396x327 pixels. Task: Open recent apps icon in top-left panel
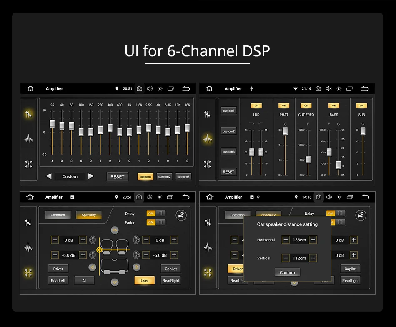(x=171, y=89)
